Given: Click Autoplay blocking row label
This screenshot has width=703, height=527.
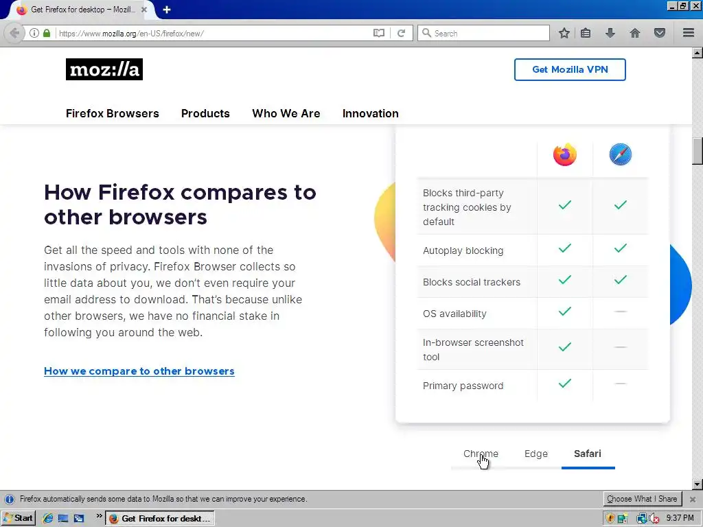Looking at the screenshot, I should pos(463,250).
